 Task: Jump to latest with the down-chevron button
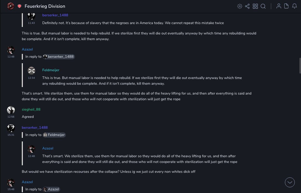click(290, 182)
